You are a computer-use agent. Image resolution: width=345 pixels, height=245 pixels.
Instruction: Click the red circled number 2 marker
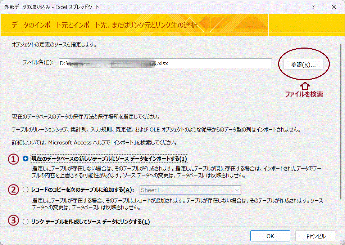pyautogui.click(x=13, y=190)
